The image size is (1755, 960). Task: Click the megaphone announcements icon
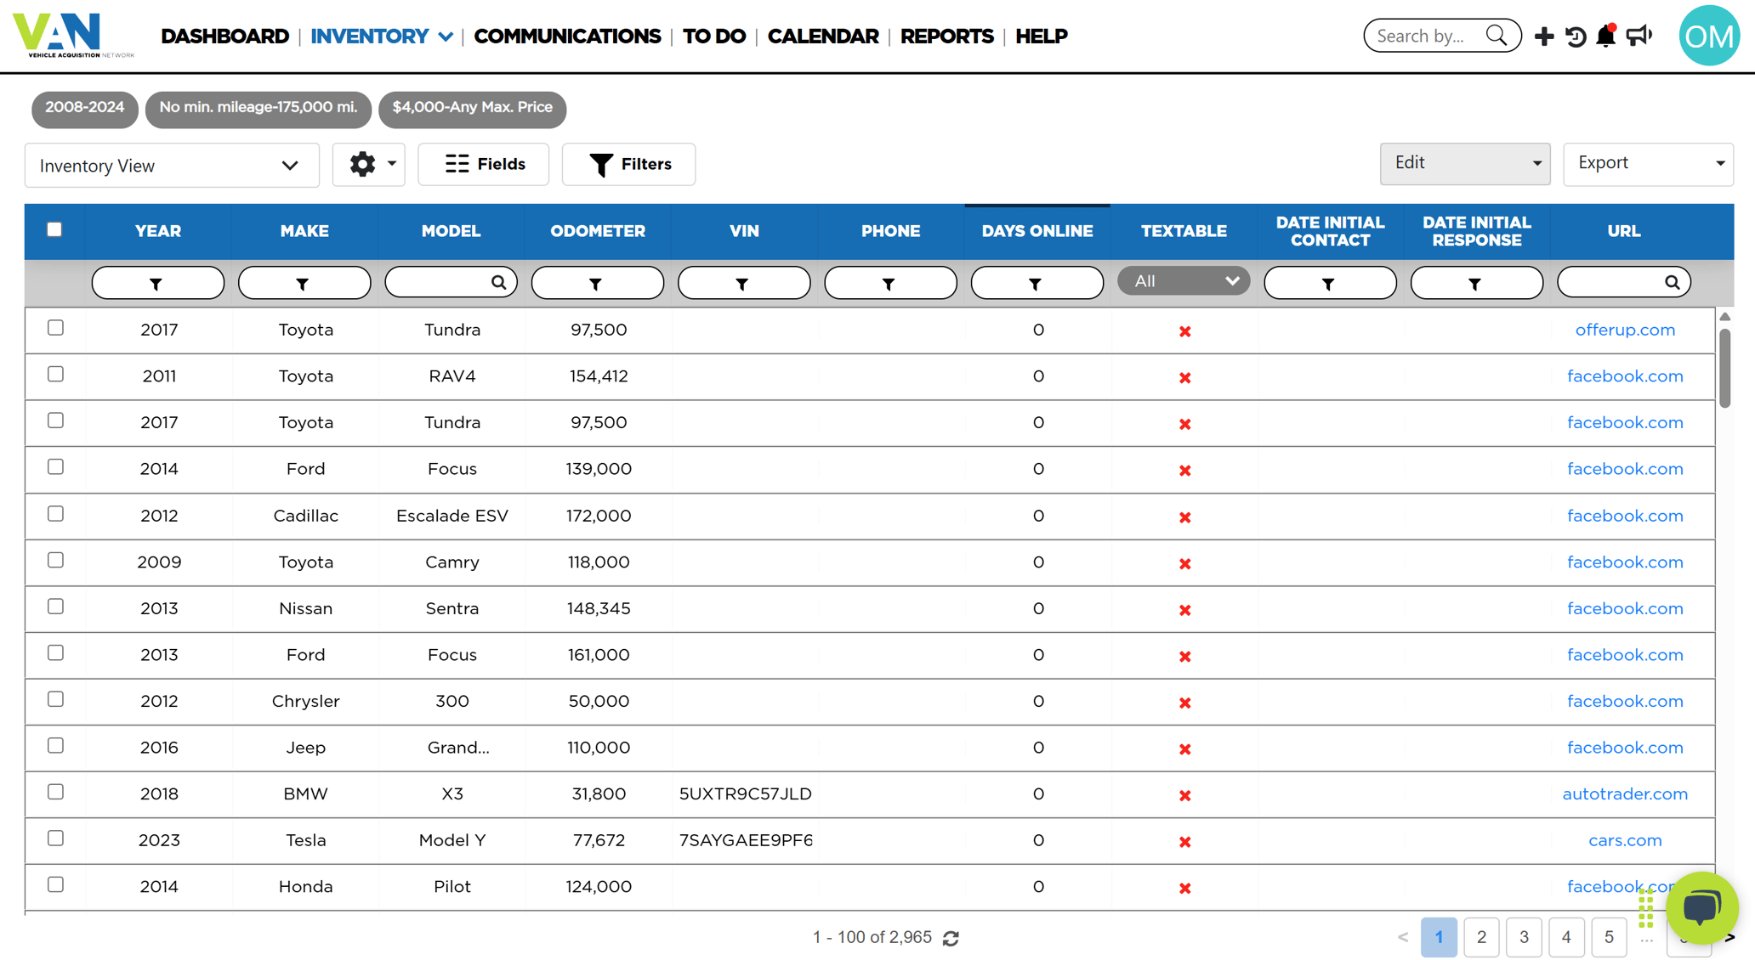pos(1639,36)
